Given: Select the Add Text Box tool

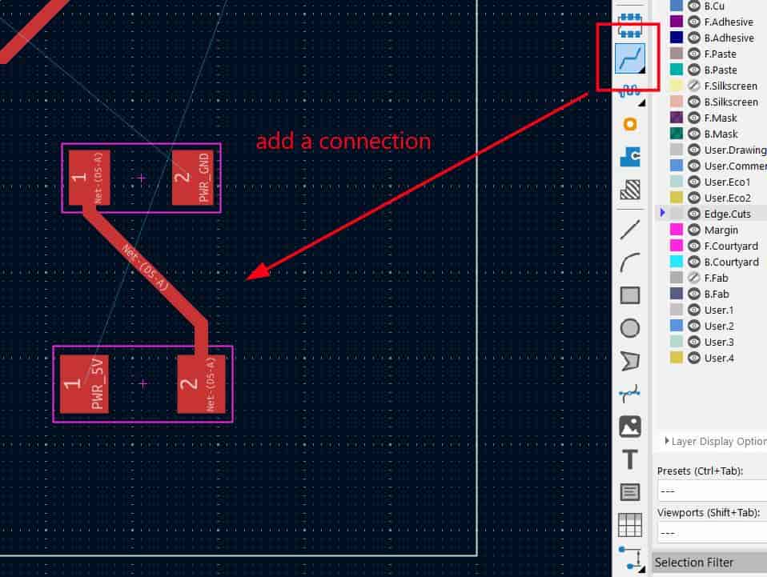Looking at the screenshot, I should tap(630, 492).
